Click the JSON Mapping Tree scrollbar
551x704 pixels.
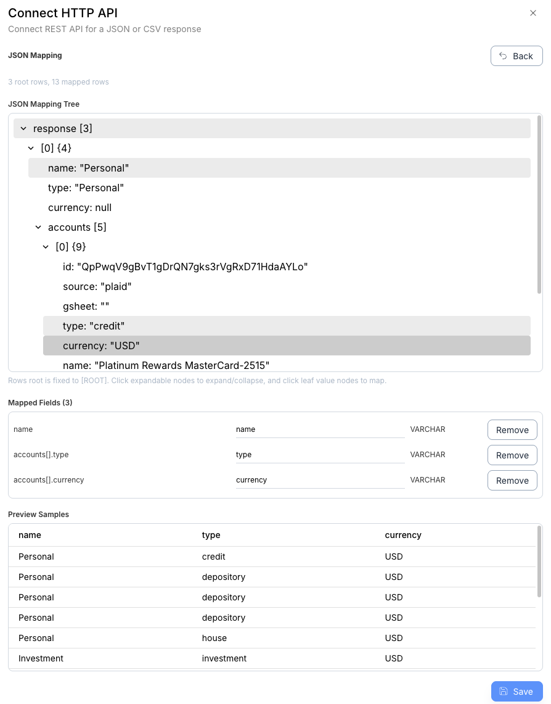(x=540, y=204)
